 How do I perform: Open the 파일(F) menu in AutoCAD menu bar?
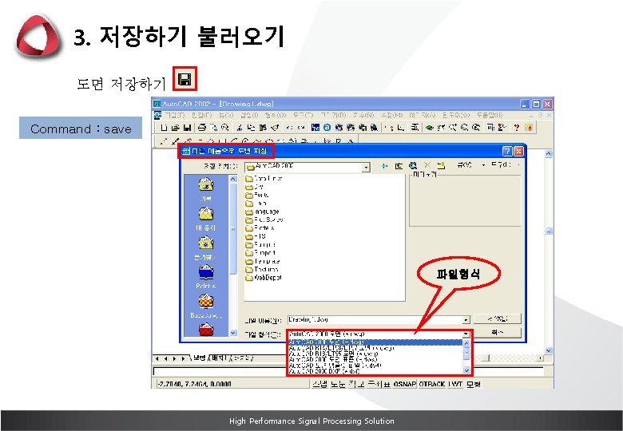click(175, 115)
